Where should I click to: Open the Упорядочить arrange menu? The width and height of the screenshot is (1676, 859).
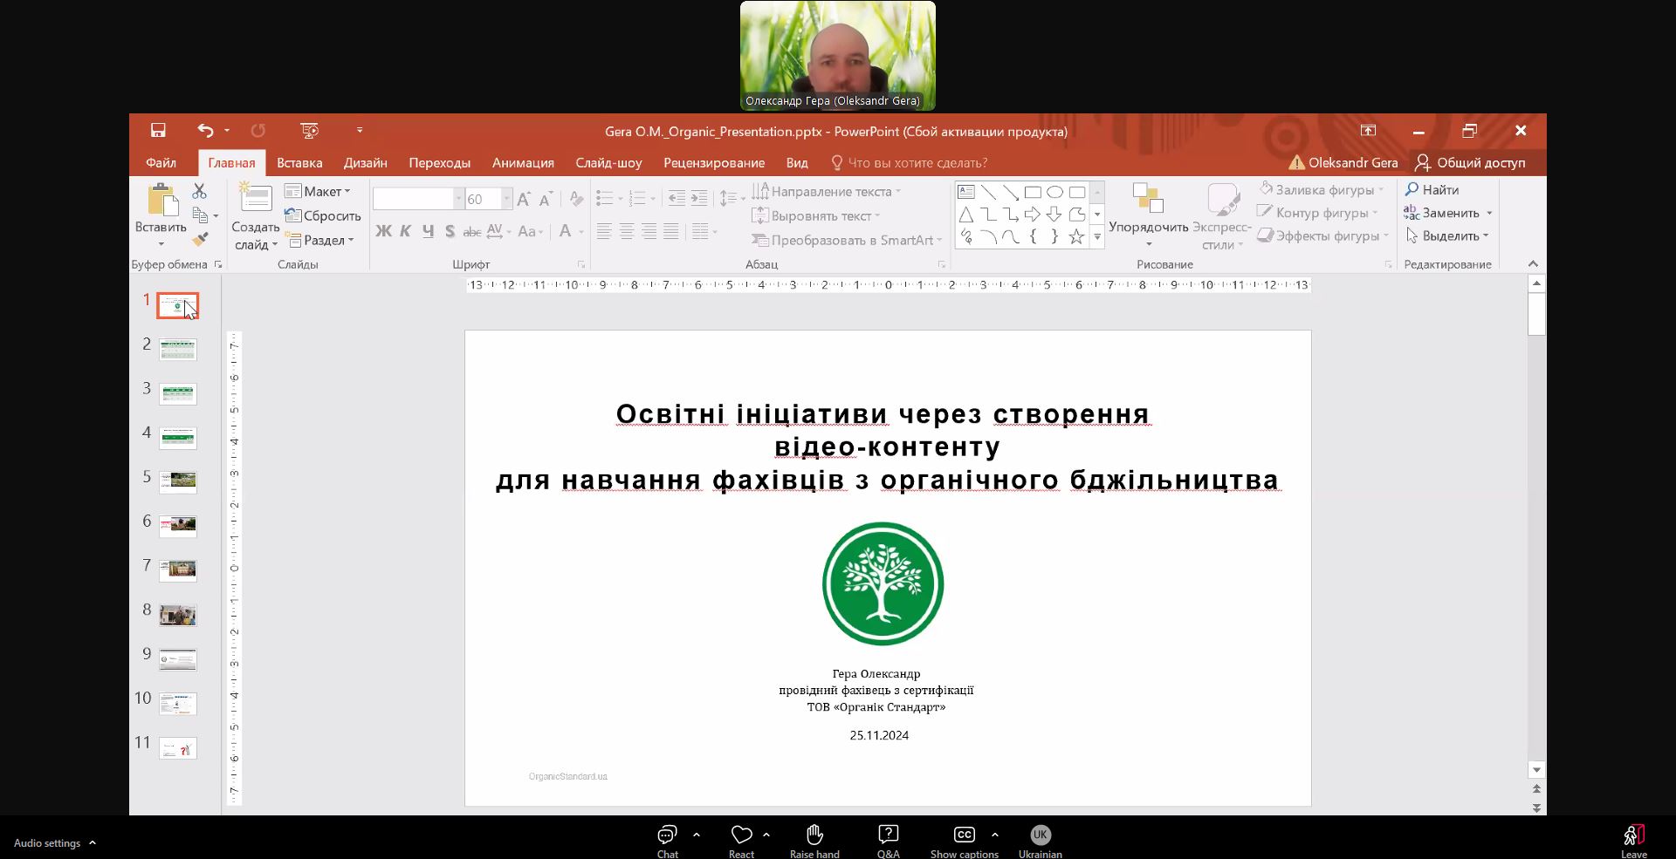click(x=1149, y=215)
